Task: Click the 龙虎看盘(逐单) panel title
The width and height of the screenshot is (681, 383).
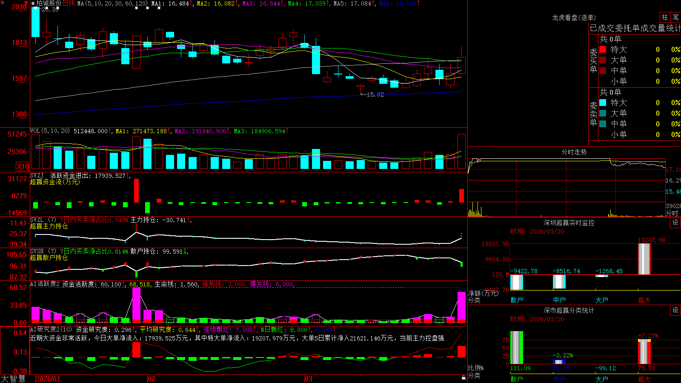Action: pyautogui.click(x=574, y=17)
